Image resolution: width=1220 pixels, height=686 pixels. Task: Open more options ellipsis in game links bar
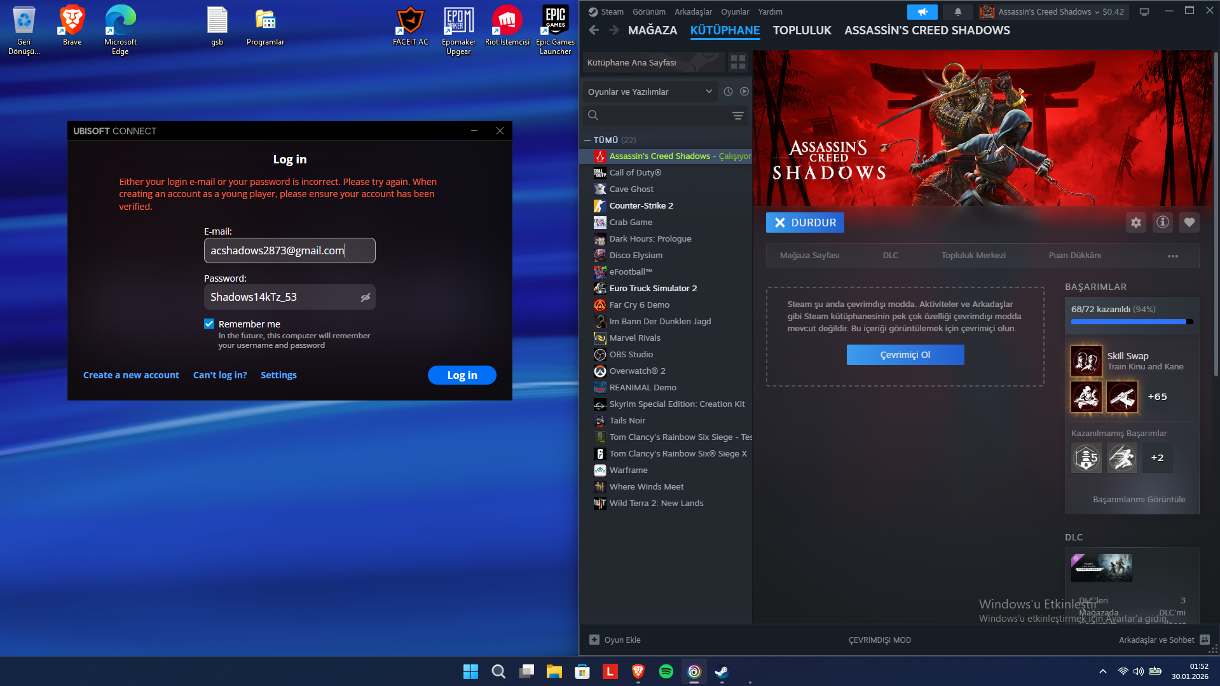(1172, 256)
